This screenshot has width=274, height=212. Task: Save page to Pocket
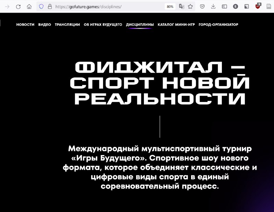coord(202,7)
